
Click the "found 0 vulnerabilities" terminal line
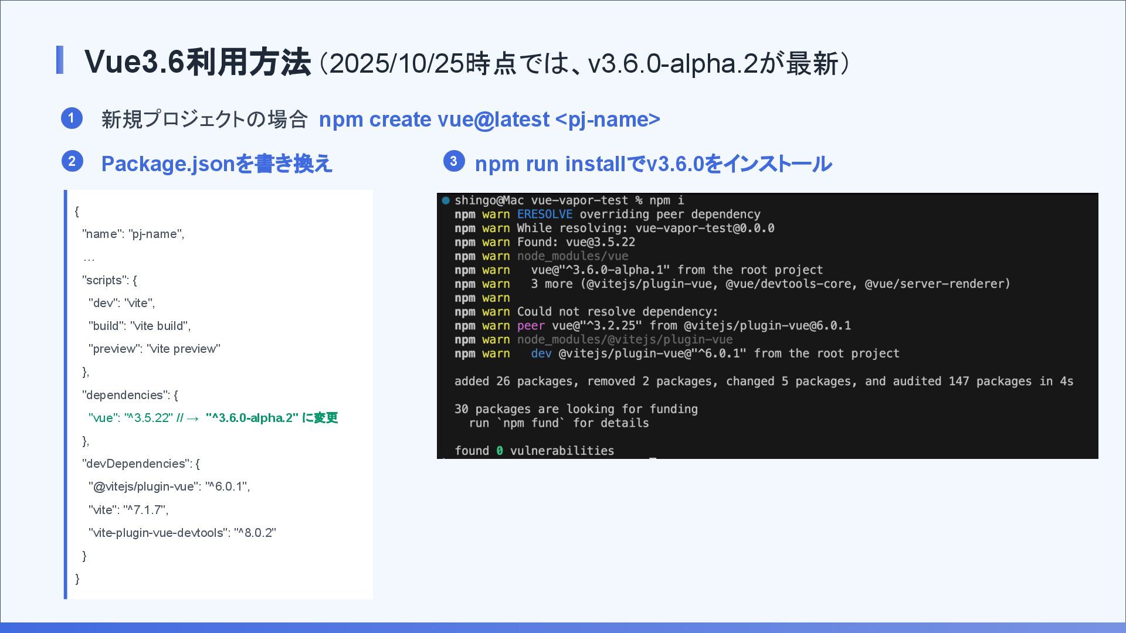[x=534, y=451]
